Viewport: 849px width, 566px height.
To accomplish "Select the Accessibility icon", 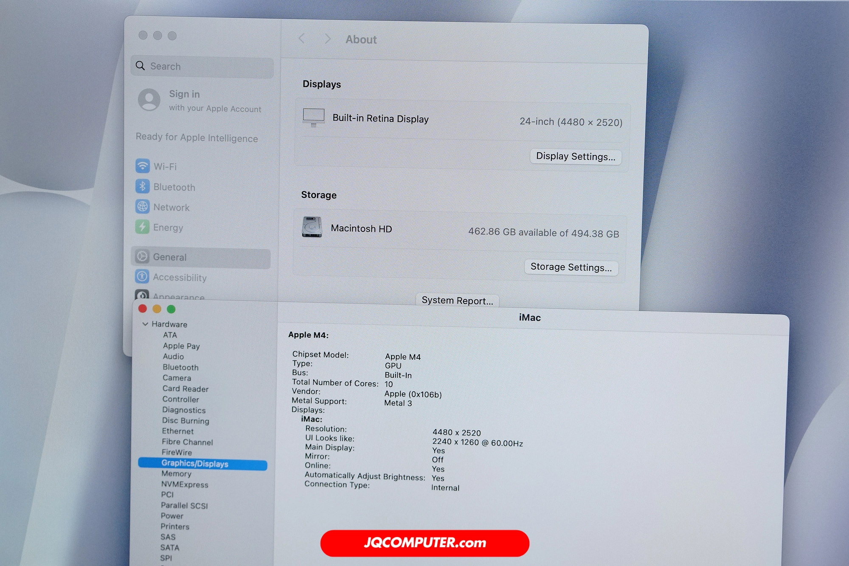I will tap(142, 276).
